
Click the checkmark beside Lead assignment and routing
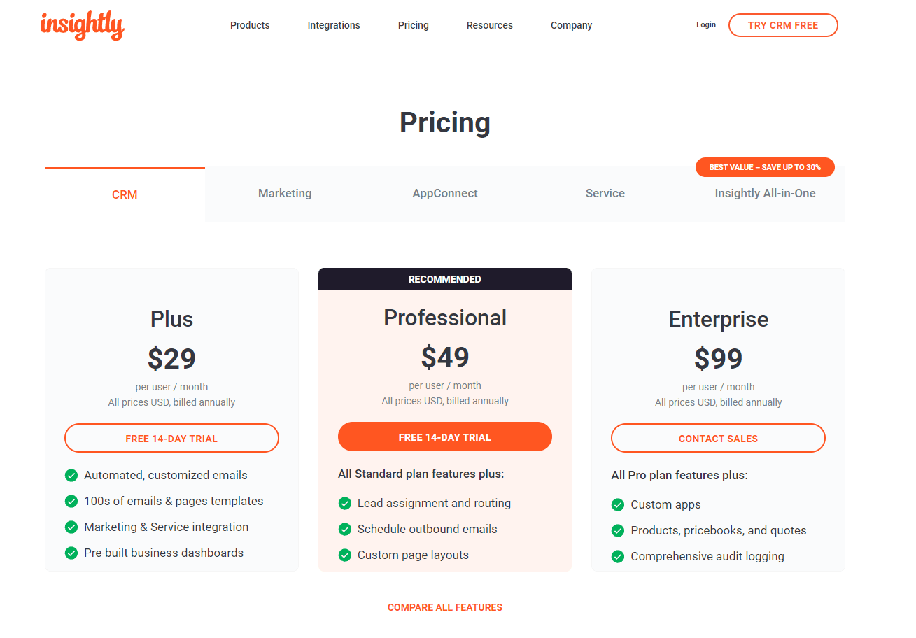coord(345,503)
